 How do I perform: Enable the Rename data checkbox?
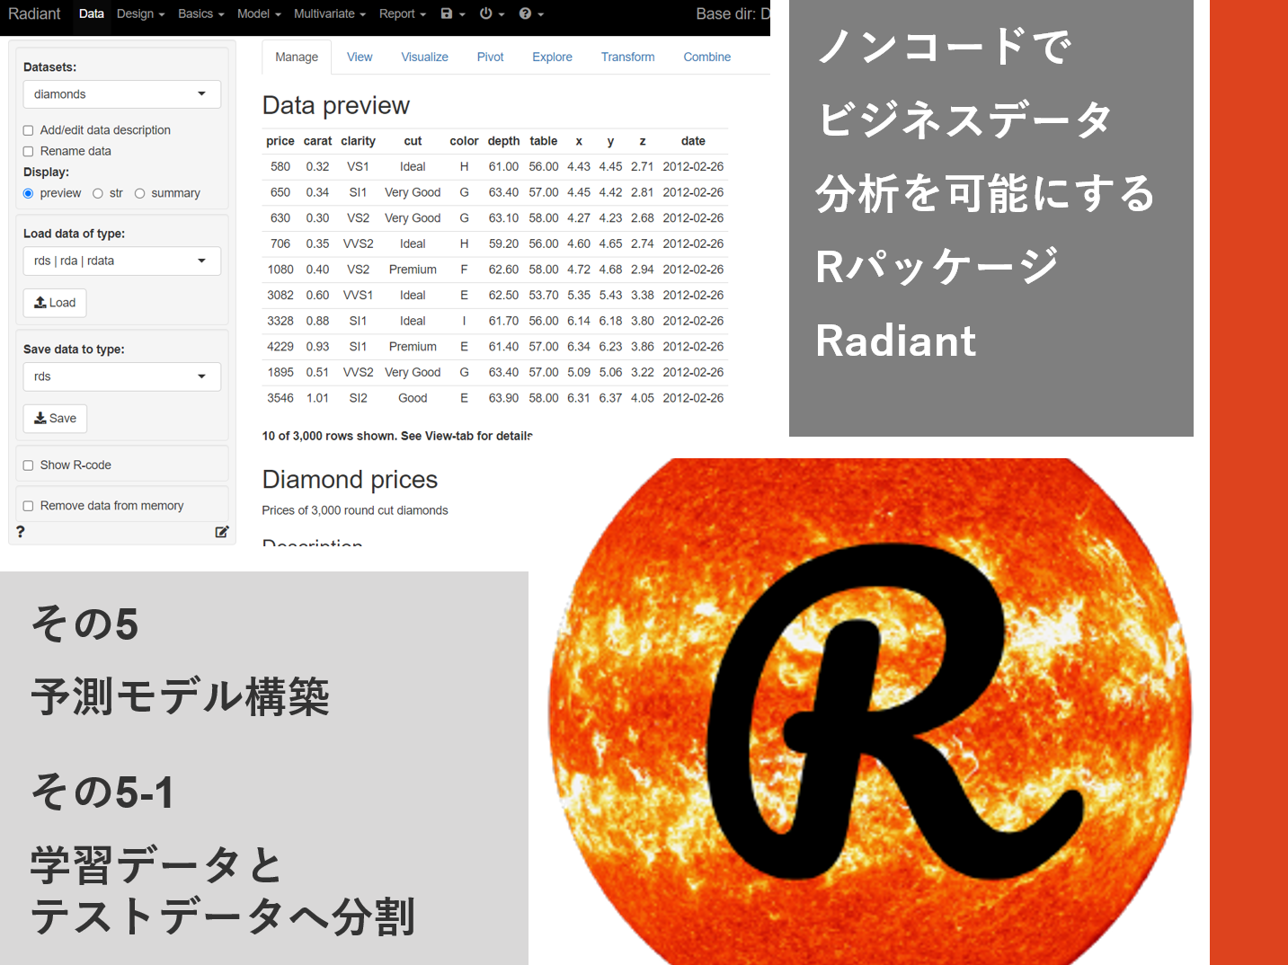pyautogui.click(x=28, y=151)
